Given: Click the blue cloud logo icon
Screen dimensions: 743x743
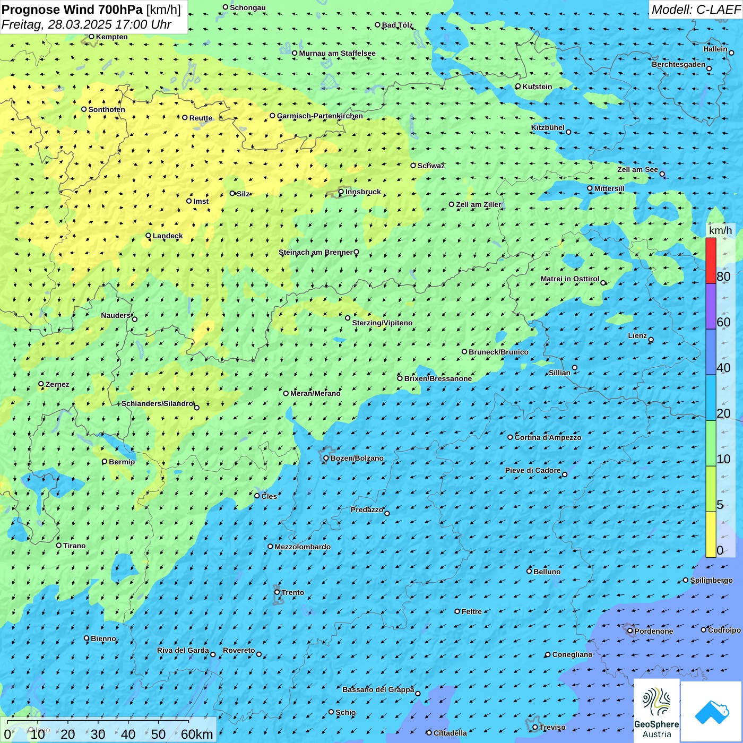Looking at the screenshot, I should pyautogui.click(x=711, y=711).
